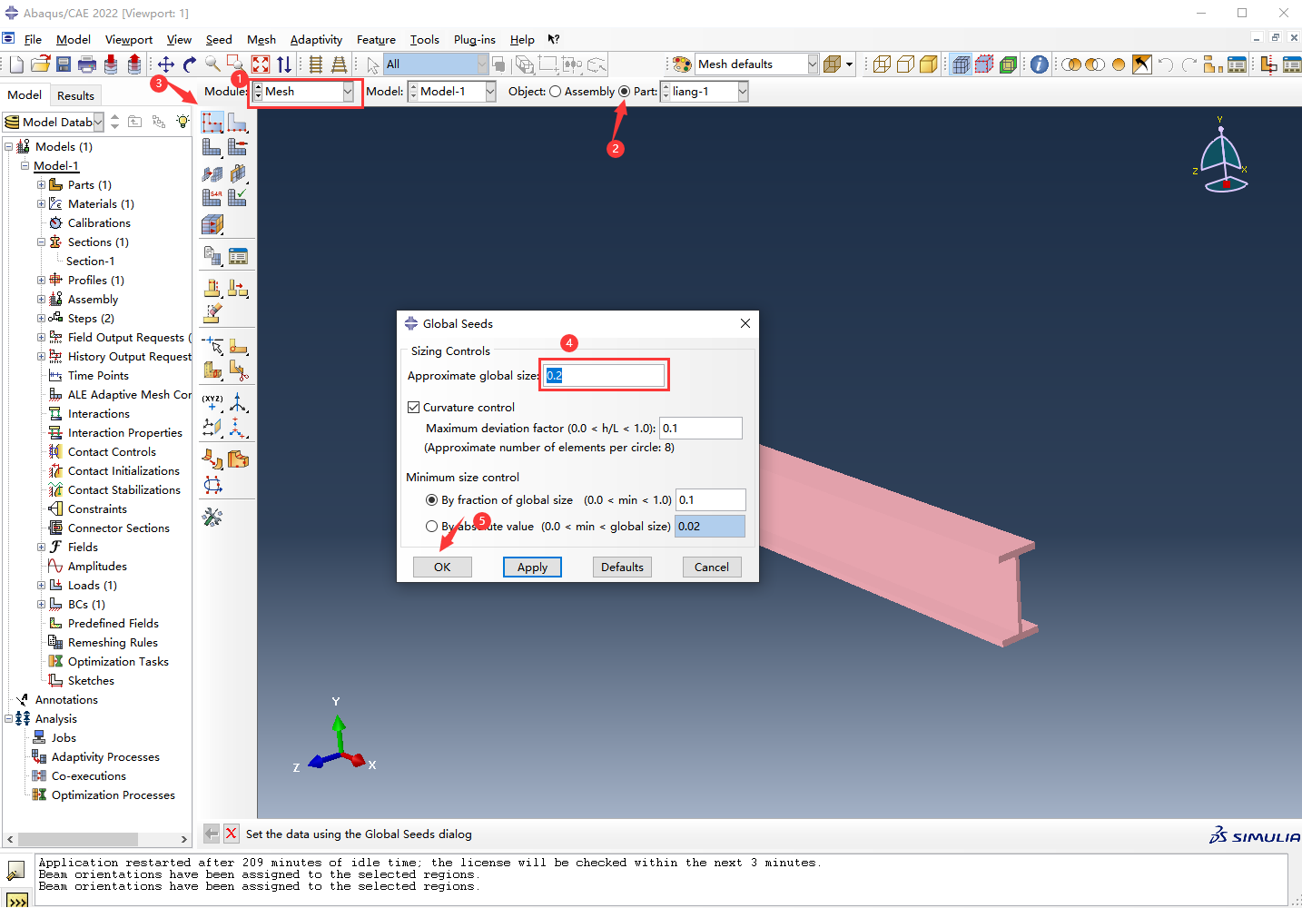The image size is (1302, 908).
Task: Switch to the Results tab
Action: [x=75, y=95]
